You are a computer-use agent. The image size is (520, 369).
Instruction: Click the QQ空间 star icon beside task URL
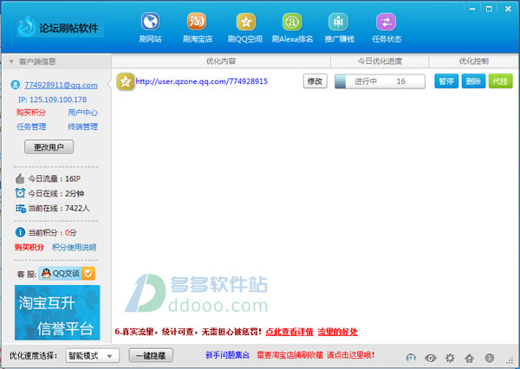pos(125,81)
